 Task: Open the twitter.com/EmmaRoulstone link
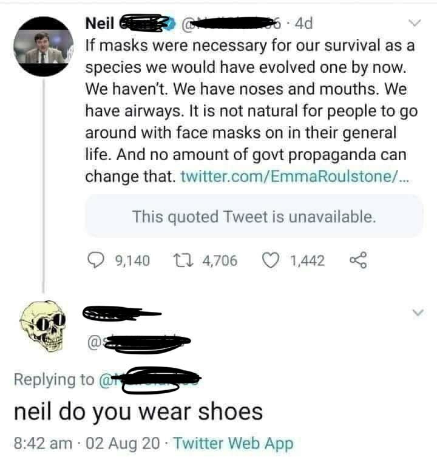click(295, 177)
